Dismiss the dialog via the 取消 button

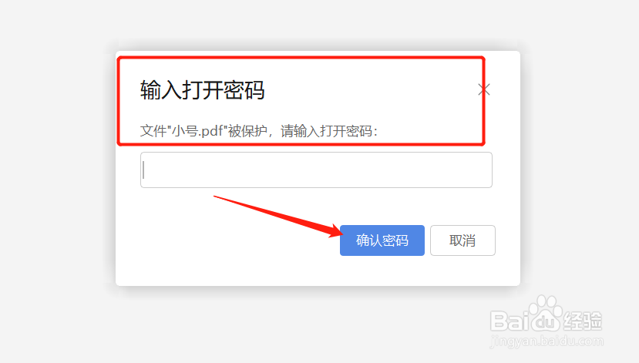point(462,240)
